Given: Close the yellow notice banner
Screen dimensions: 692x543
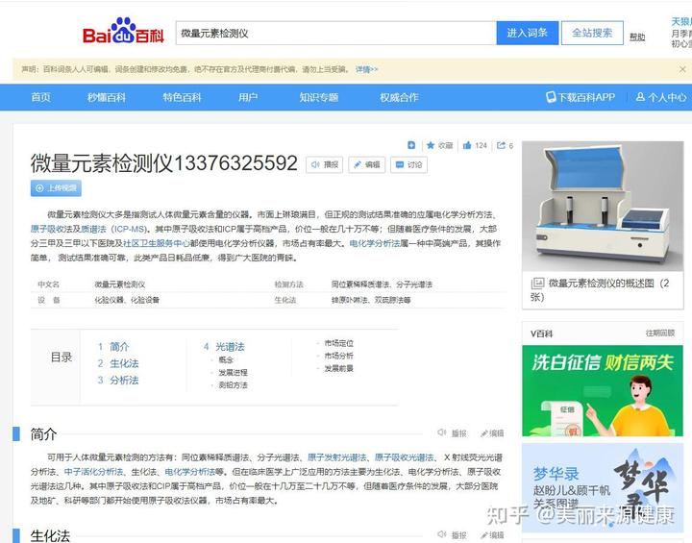Looking at the screenshot, I should click(682, 69).
